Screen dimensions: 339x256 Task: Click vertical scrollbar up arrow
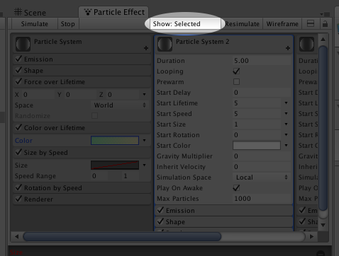pos(323,40)
